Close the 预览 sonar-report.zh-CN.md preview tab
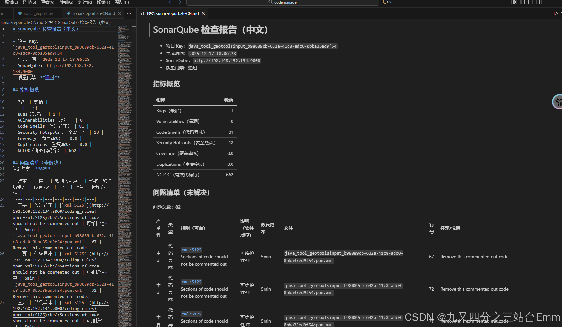Screen dimensions: 562x327 tap(203, 13)
